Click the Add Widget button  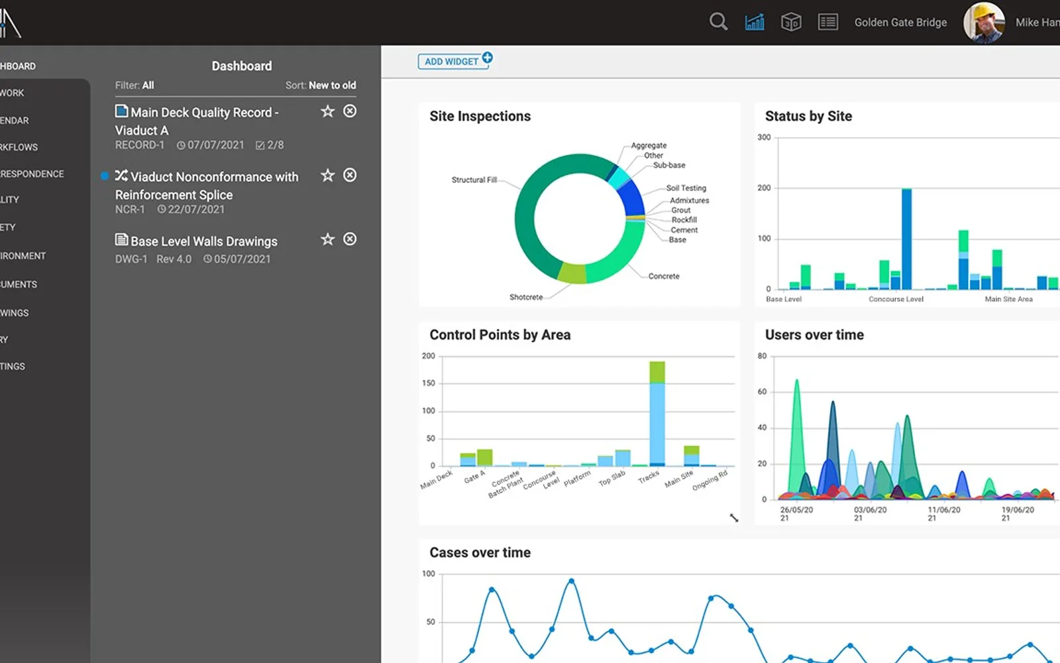(455, 61)
